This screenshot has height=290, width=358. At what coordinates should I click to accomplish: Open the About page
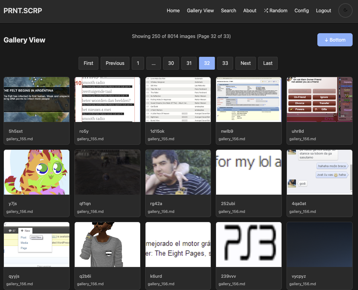click(250, 10)
